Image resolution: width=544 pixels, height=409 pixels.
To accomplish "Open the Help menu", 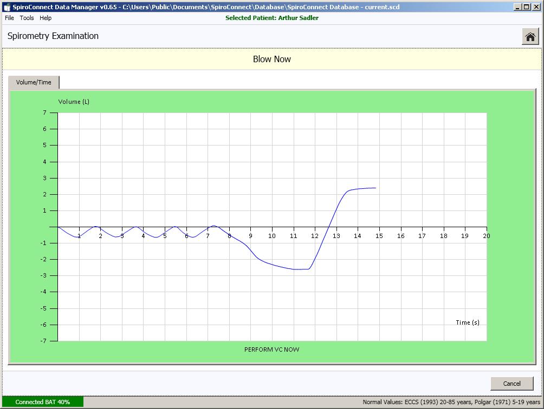I will [46, 18].
